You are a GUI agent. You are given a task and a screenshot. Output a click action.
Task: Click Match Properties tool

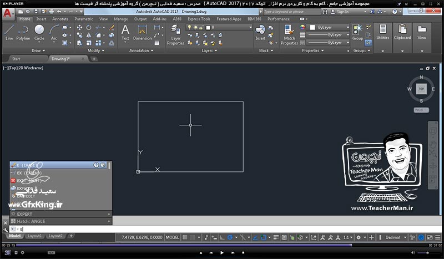coord(289,35)
